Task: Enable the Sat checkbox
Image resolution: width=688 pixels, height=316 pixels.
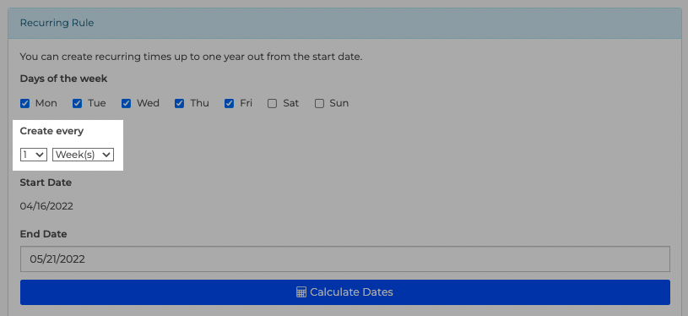Action: 273,104
